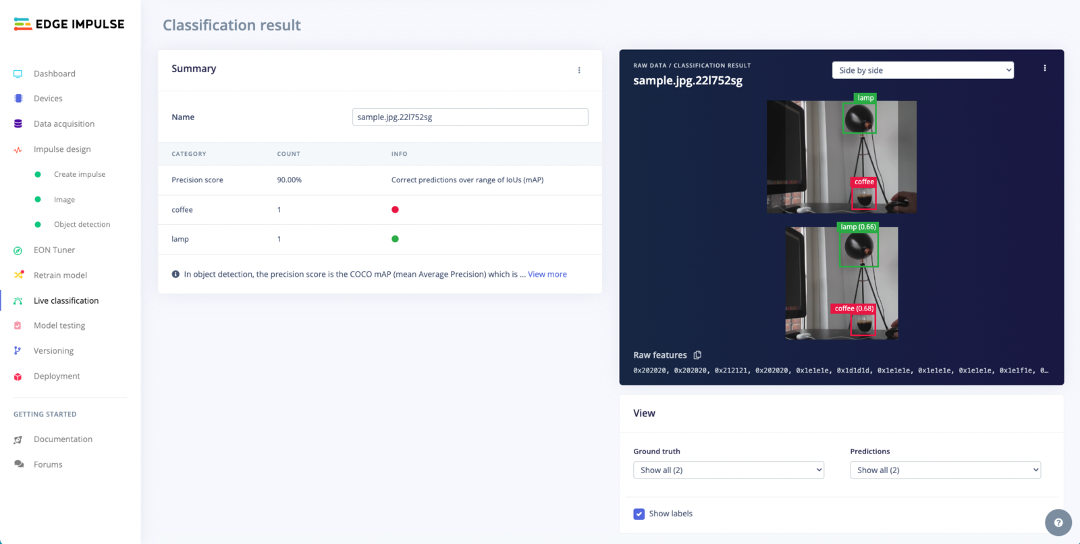Open the Summary card three-dot menu
This screenshot has width=1080, height=544.
click(579, 70)
